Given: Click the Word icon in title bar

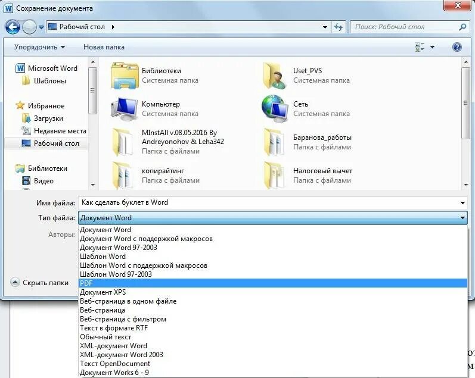Looking at the screenshot, I should tap(8, 8).
